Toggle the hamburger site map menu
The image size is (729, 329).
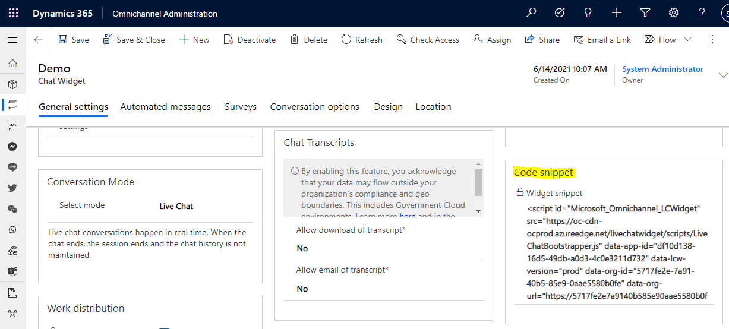pos(12,40)
